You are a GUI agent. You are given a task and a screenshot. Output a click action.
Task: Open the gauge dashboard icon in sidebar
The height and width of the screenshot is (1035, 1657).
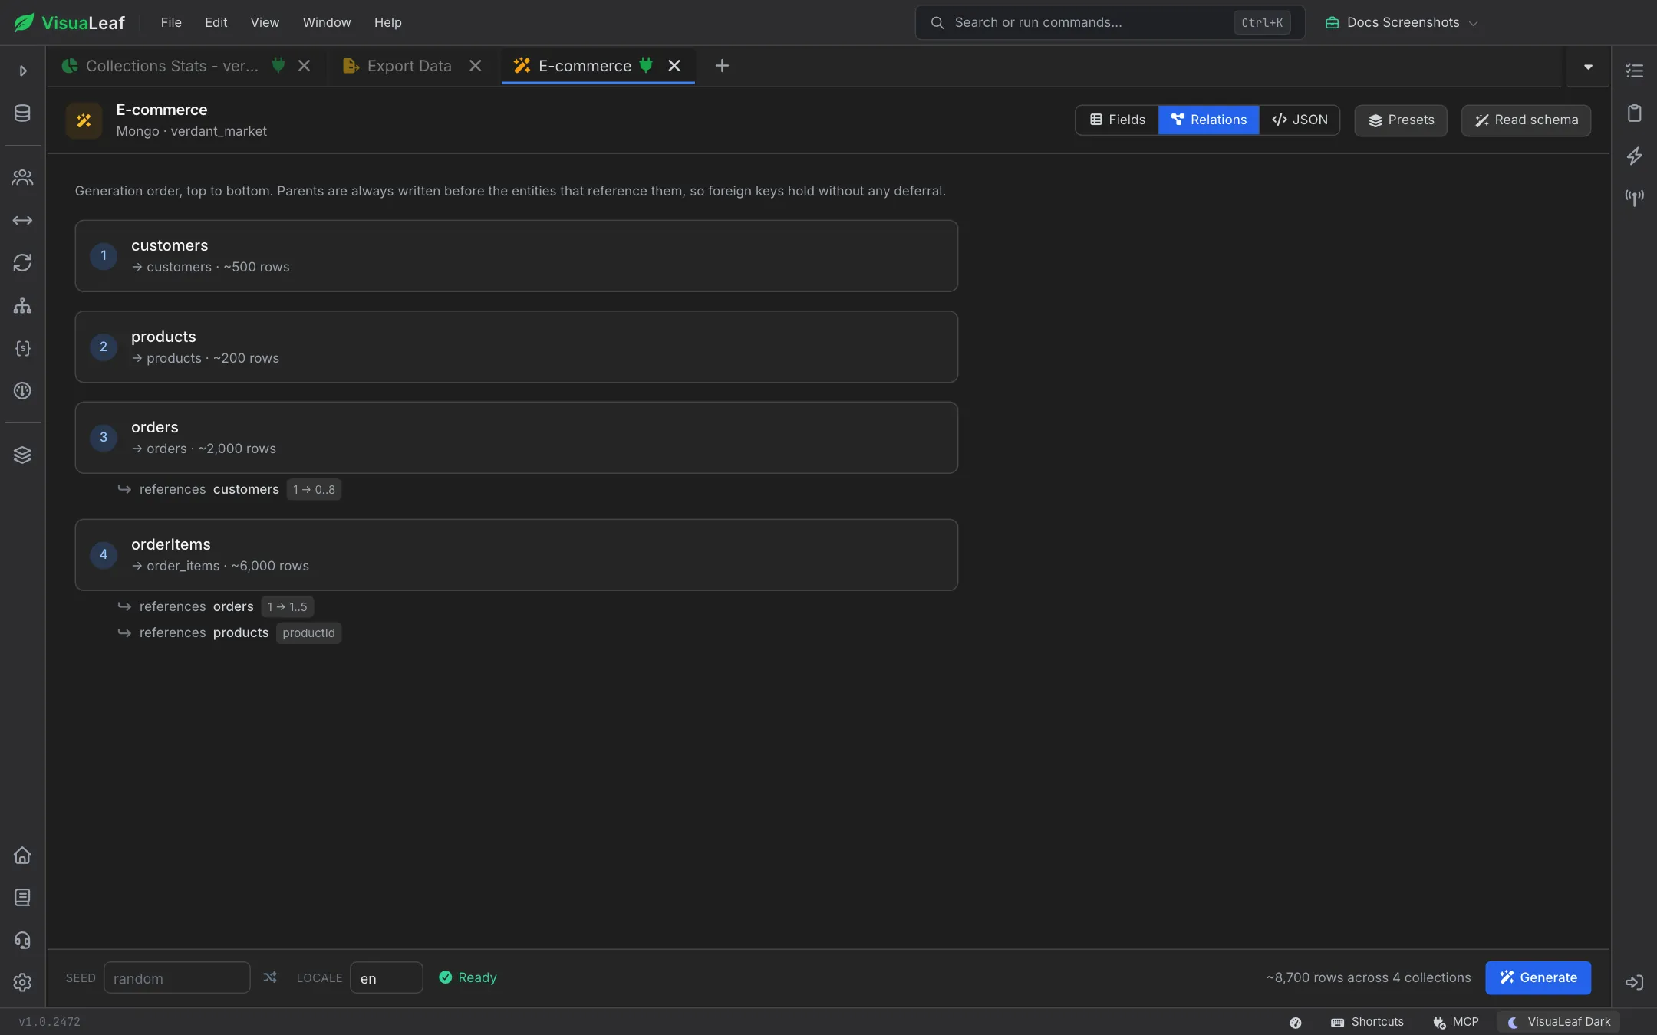(22, 391)
